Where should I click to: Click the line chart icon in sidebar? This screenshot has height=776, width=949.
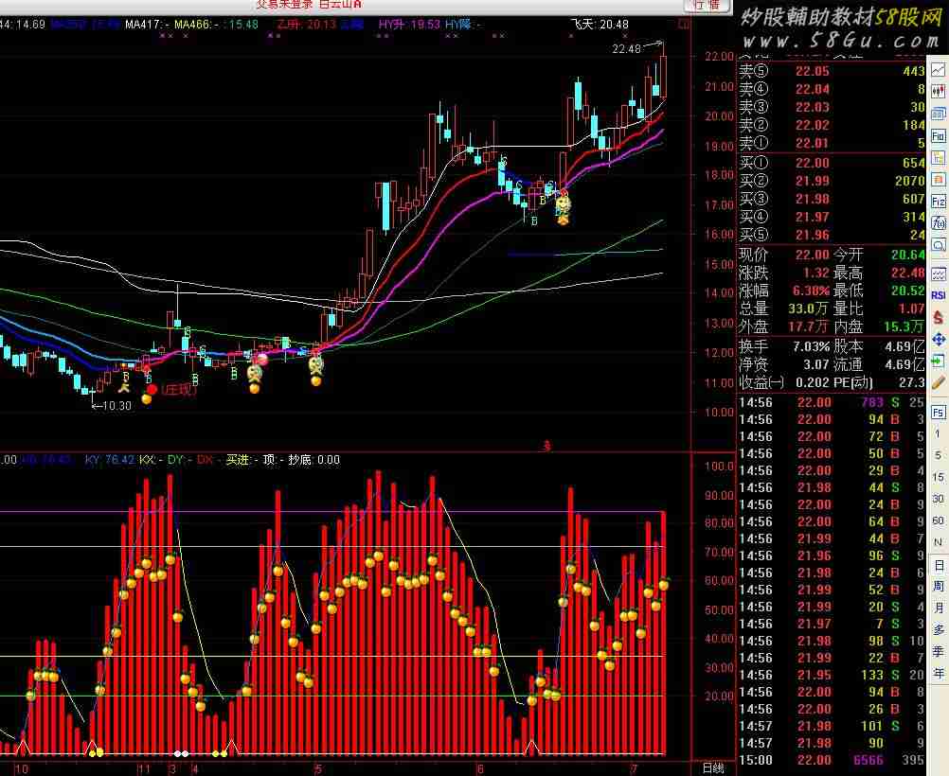tap(939, 69)
